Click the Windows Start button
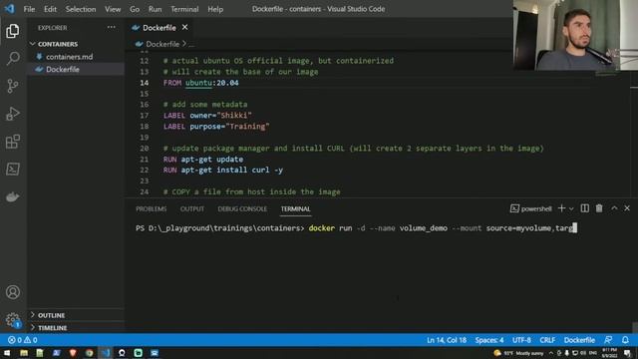 point(7,353)
